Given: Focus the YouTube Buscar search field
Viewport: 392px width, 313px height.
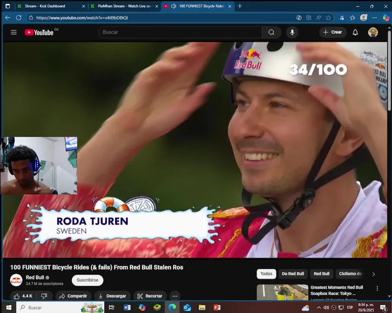Looking at the screenshot, I should 180,32.
